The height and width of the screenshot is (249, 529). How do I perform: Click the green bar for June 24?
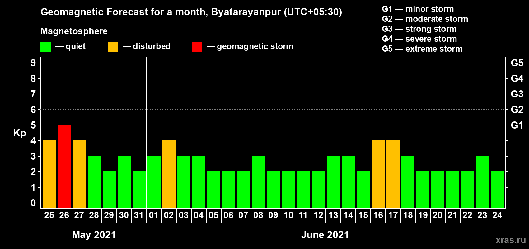point(498,190)
